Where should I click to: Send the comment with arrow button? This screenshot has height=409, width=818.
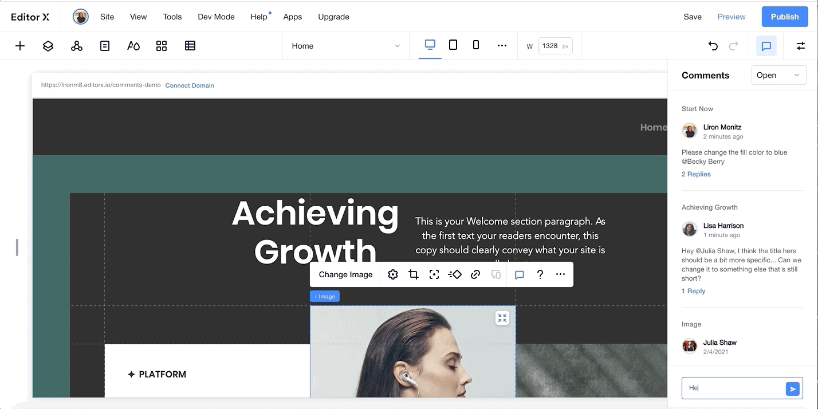[793, 389]
